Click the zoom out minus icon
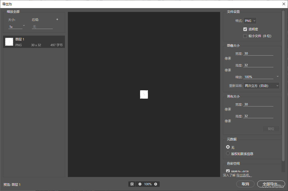Image resolution: width=288 pixels, height=191 pixels. pyautogui.click(x=140, y=184)
